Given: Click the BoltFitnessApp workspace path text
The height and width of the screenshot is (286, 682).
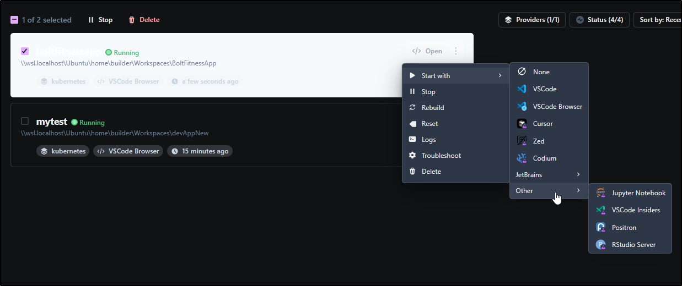Looking at the screenshot, I should (119, 63).
